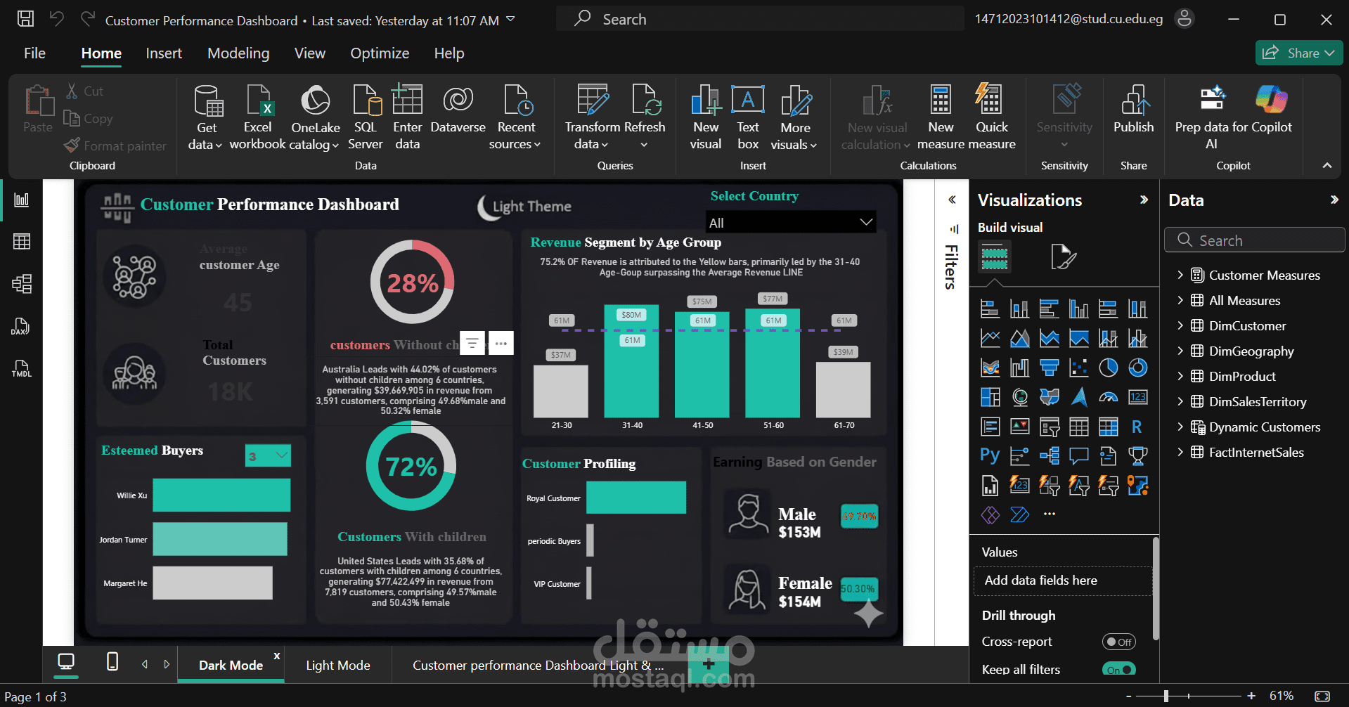Click the zoom out minus button
The image size is (1349, 707).
pos(1129,696)
